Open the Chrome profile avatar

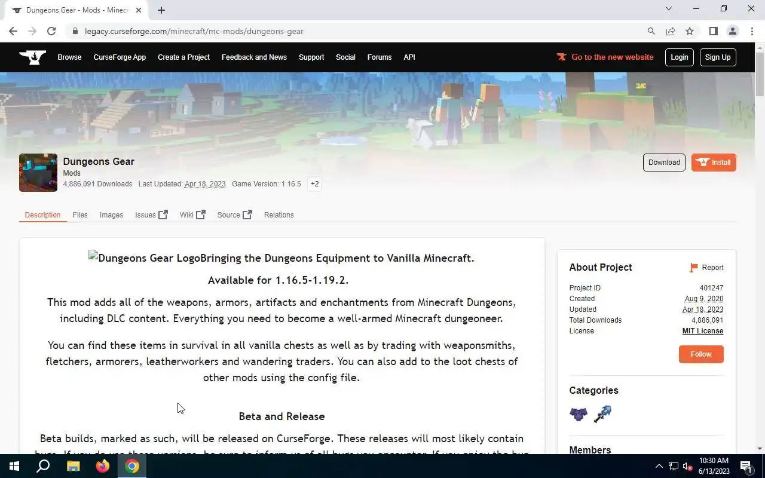(x=732, y=31)
